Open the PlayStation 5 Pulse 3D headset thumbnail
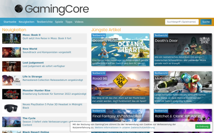 coord(11,108)
